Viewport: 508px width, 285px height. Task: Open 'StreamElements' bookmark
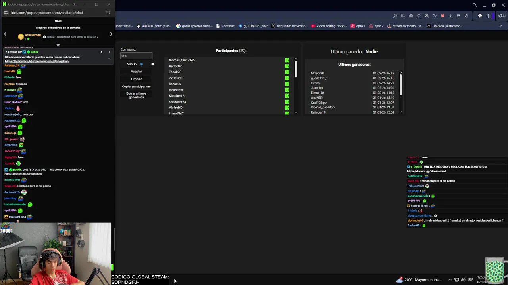[x=405, y=26]
